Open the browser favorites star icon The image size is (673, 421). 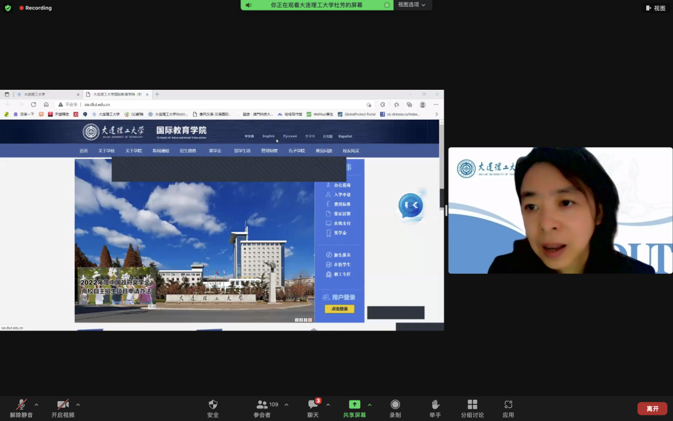(x=396, y=104)
